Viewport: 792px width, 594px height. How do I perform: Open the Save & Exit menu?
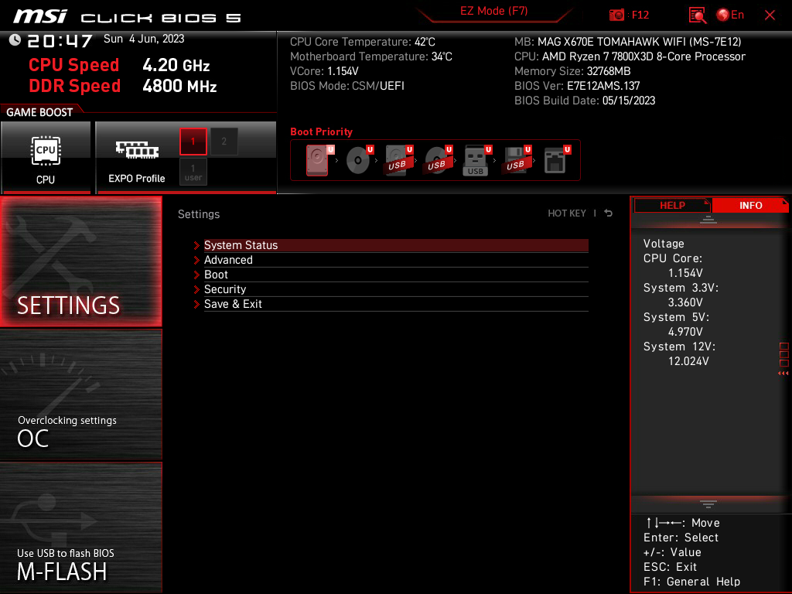tap(233, 304)
